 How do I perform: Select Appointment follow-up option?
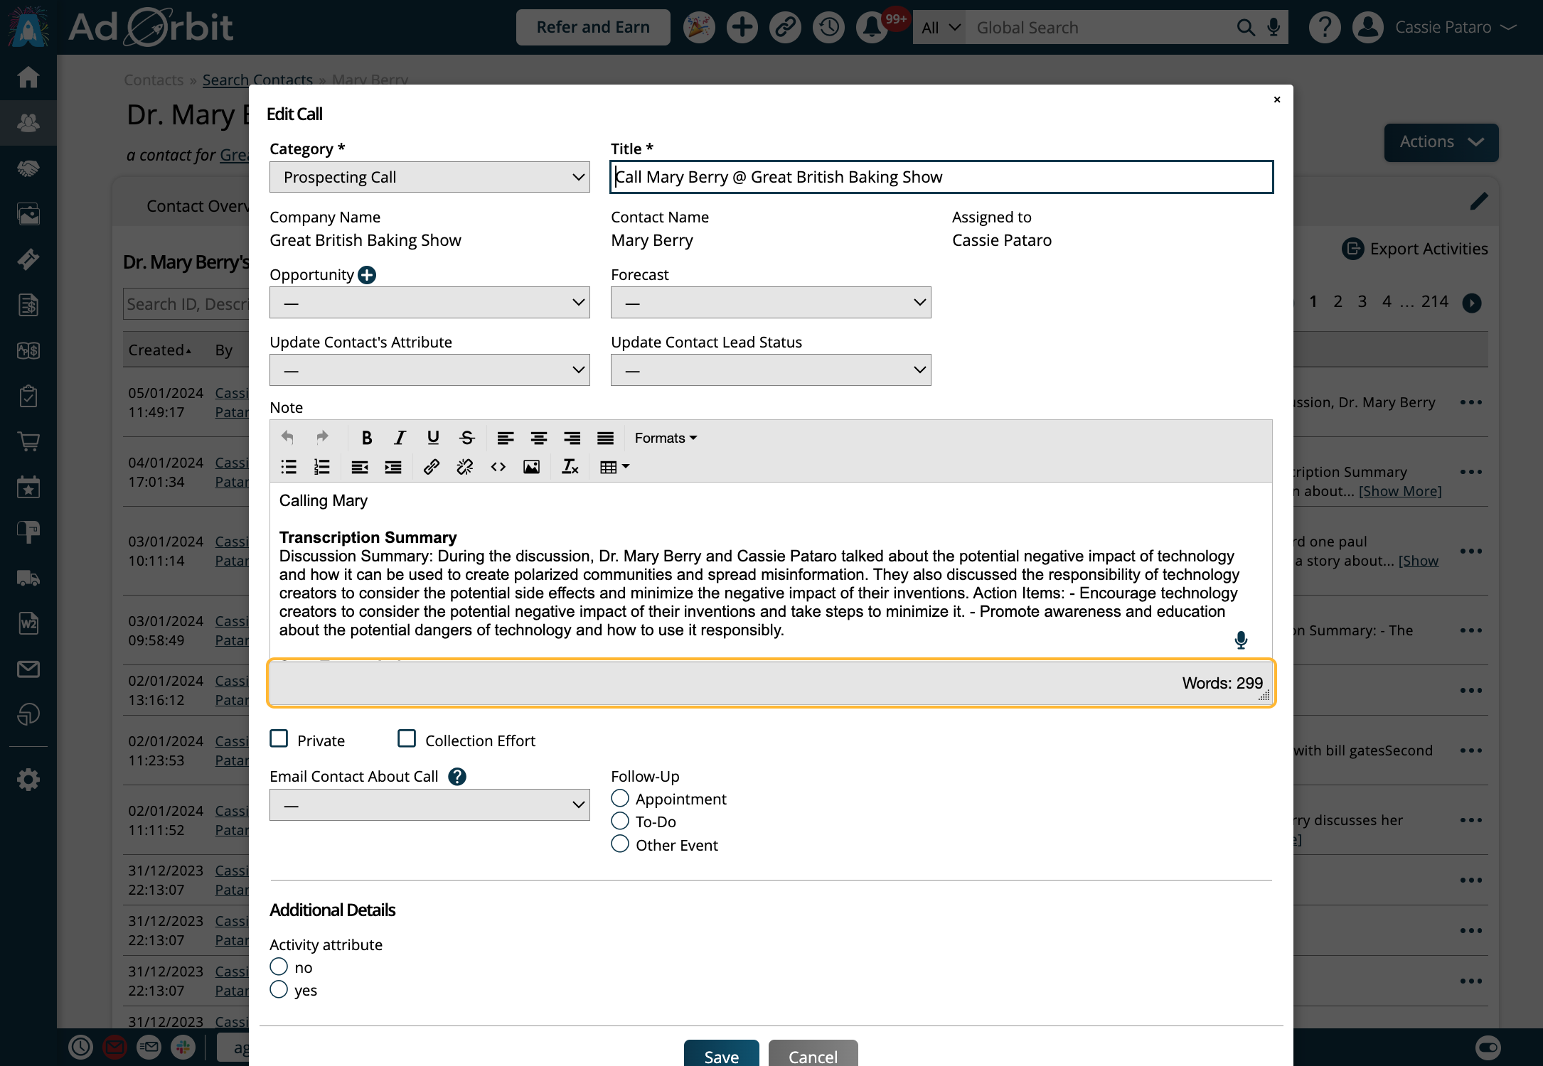620,798
